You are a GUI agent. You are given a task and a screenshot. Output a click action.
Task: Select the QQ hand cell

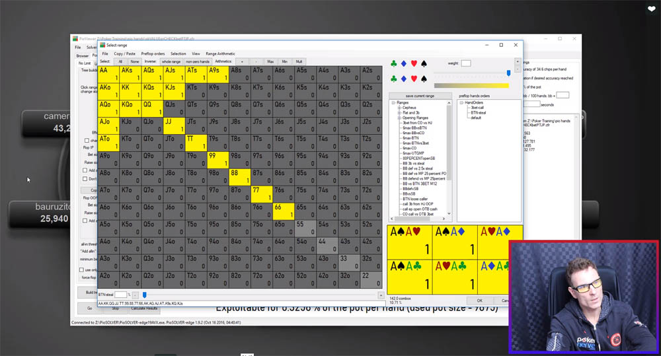[x=152, y=108]
